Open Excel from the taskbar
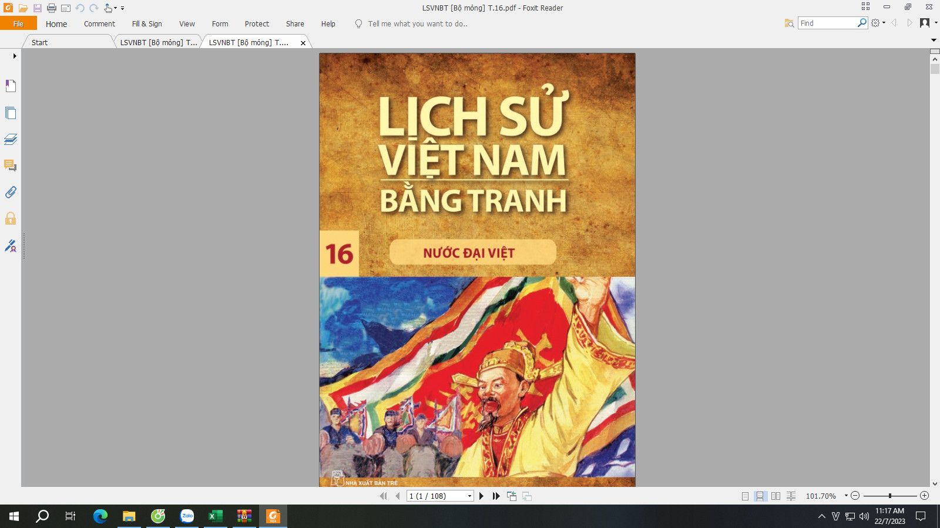 (x=216, y=516)
